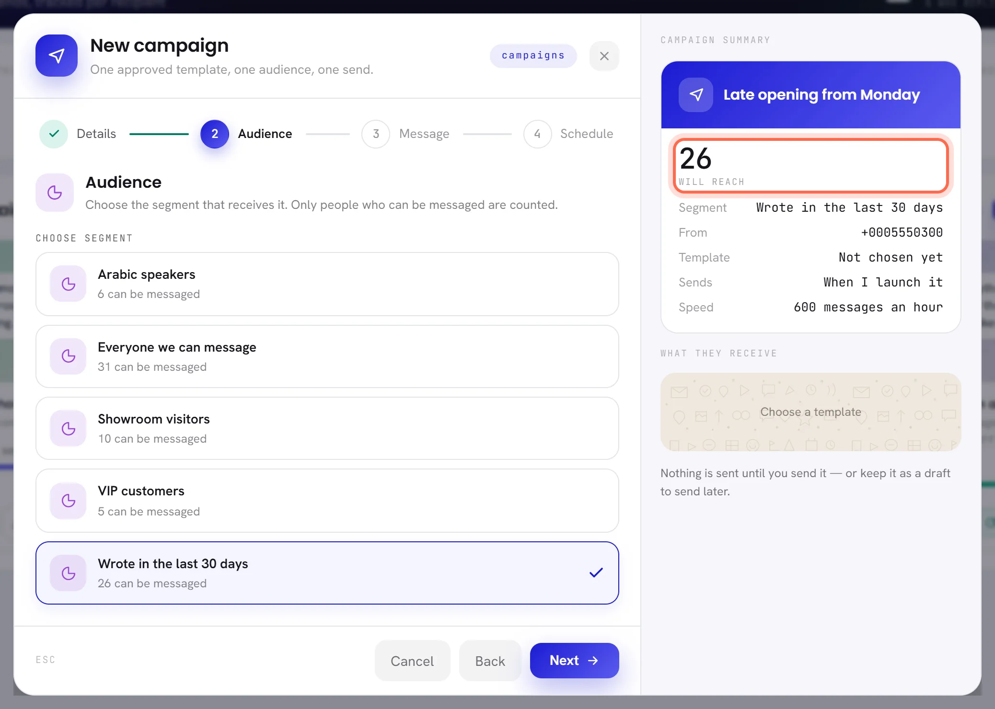Click the 26 will reach count

tap(810, 166)
